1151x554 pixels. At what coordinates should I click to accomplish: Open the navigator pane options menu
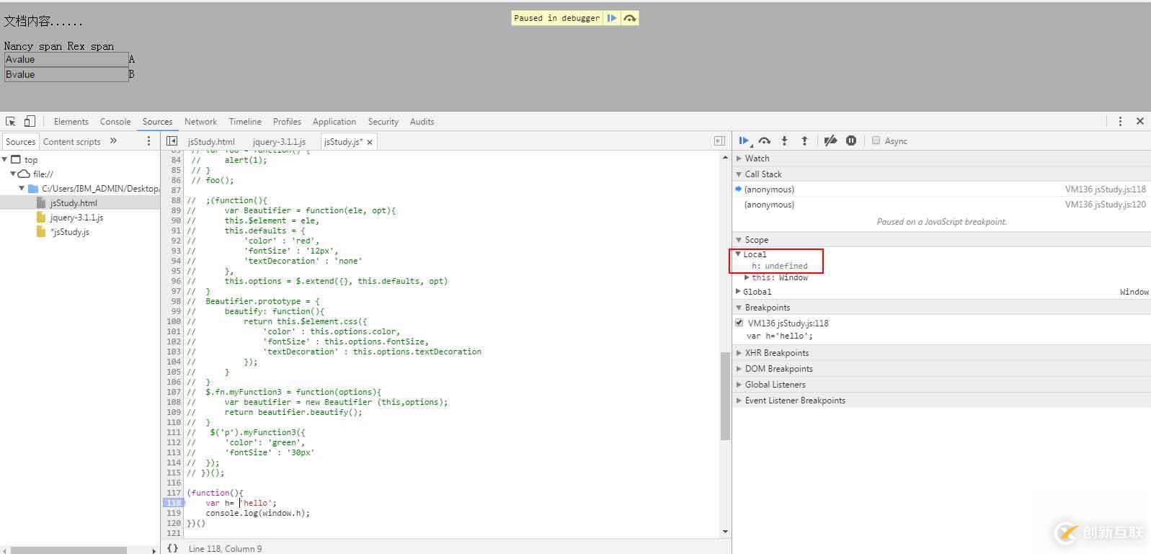click(149, 141)
